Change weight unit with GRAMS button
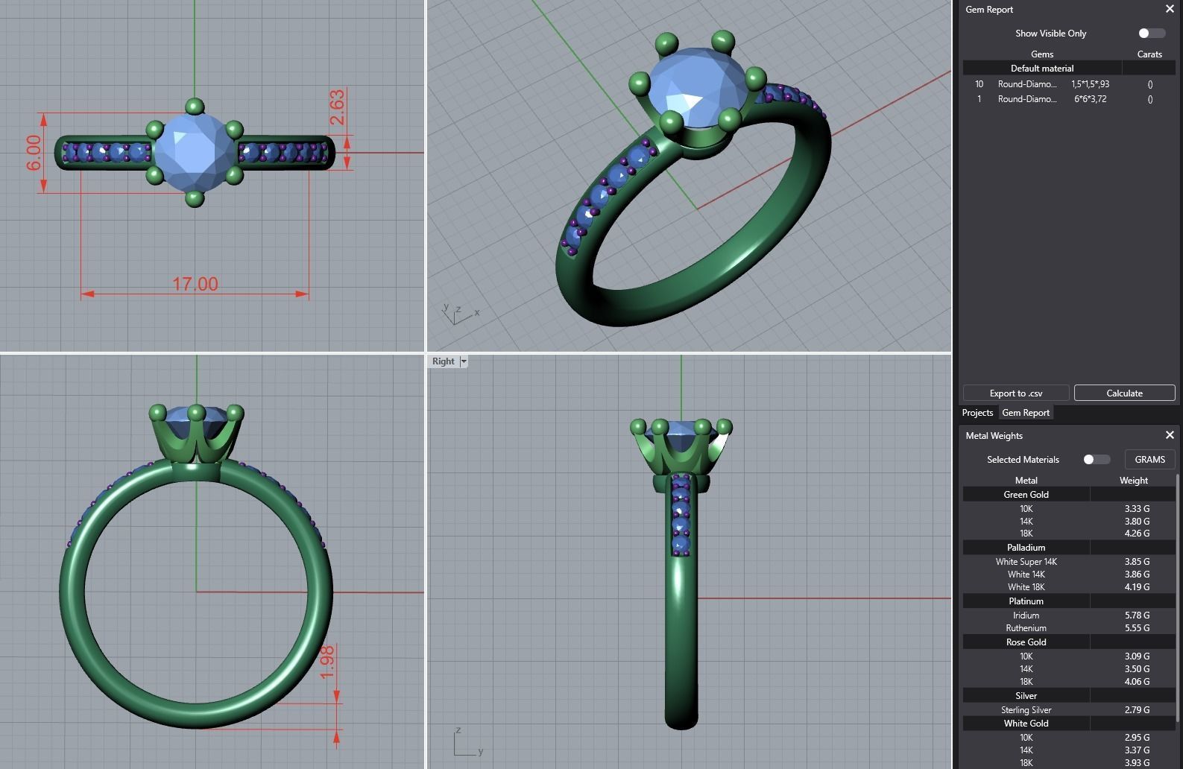Screen dimensions: 1183x769 pyautogui.click(x=1149, y=459)
